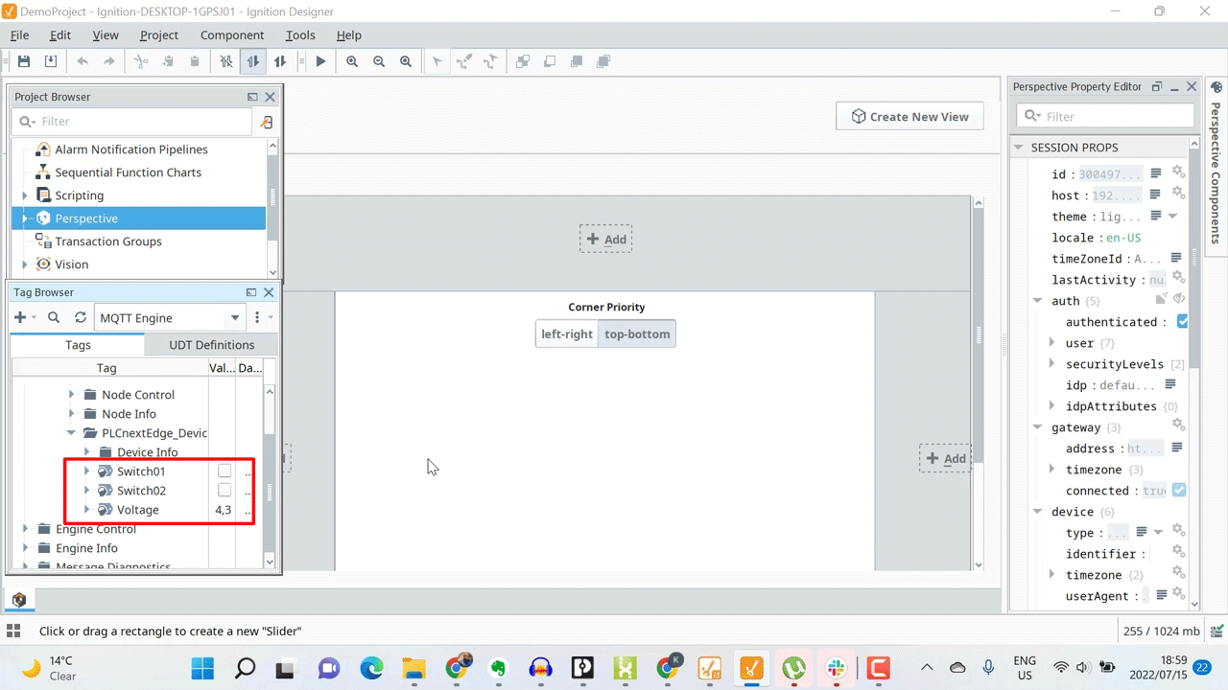Toggle the Switch01 tag value checkbox
The image size is (1228, 690).
(224, 471)
